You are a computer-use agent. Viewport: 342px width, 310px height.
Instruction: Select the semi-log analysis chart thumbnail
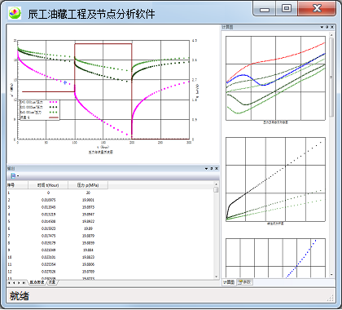pyautogui.click(x=275, y=179)
